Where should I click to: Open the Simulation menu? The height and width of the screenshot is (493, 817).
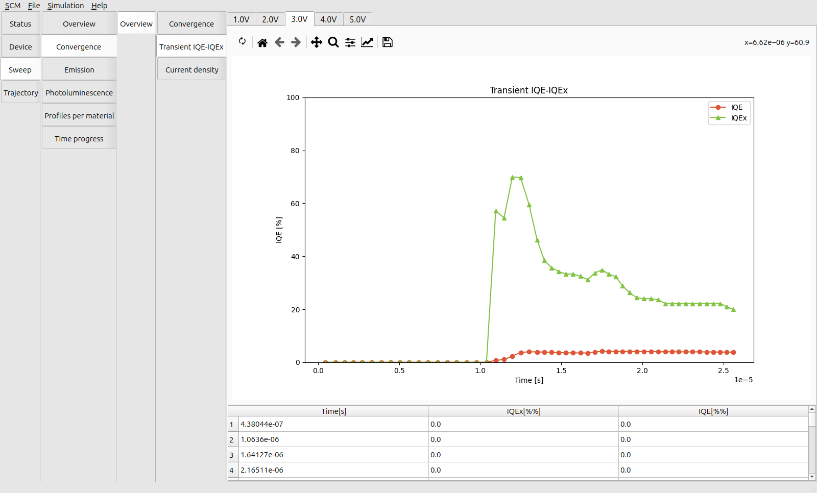click(65, 6)
